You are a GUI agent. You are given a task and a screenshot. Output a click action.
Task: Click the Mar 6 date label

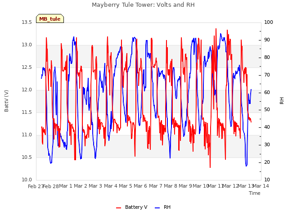coord(140,186)
